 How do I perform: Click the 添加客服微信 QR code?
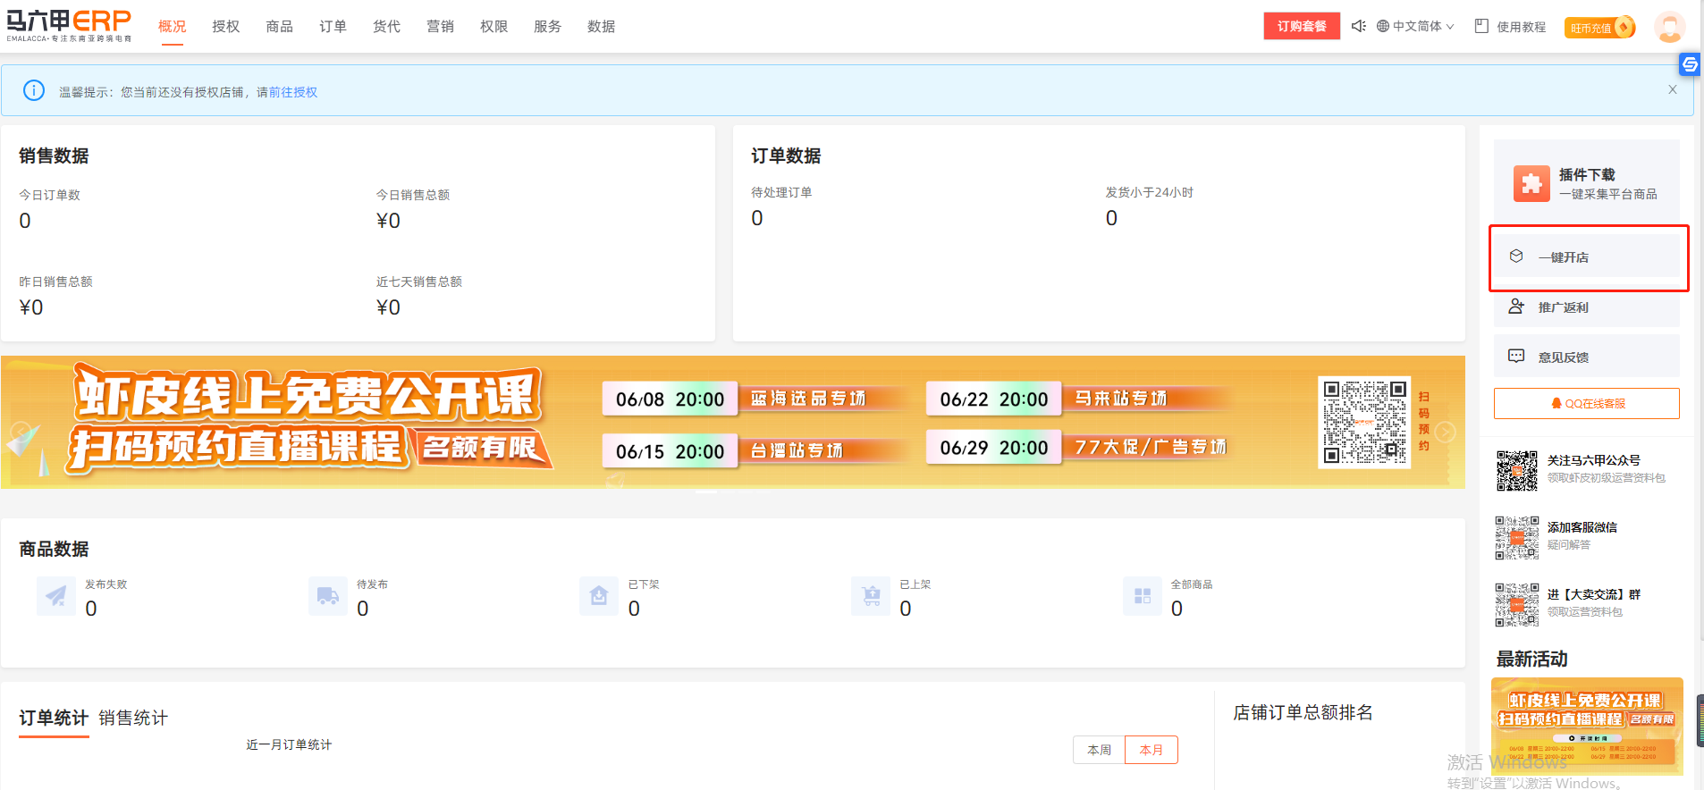(x=1517, y=537)
